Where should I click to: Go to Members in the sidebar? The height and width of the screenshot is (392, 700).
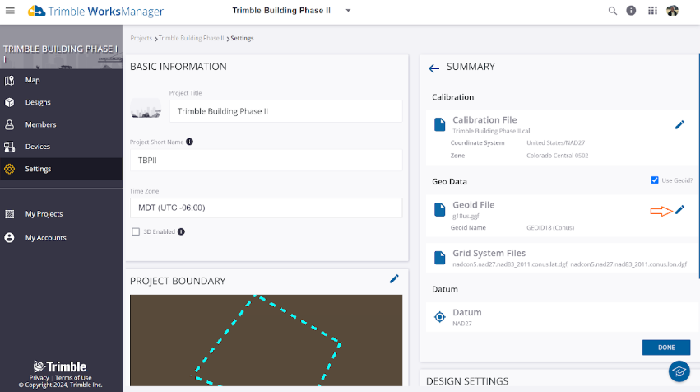[40, 124]
